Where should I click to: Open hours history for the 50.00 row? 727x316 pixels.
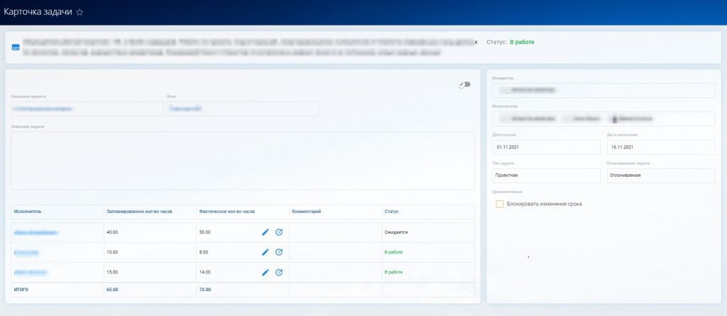click(x=279, y=232)
